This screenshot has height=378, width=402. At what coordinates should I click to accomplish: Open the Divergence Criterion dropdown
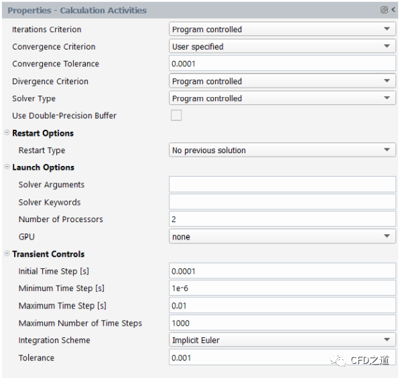282,82
